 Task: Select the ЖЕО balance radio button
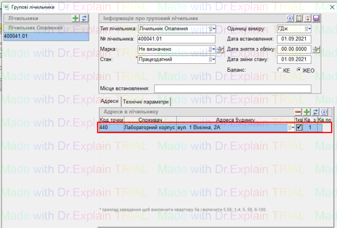click(x=299, y=70)
